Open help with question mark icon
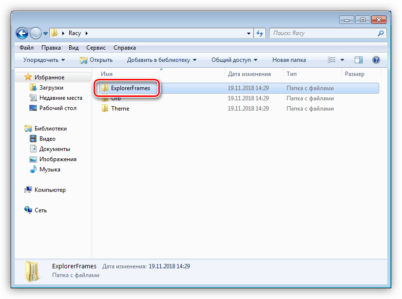 376,60
